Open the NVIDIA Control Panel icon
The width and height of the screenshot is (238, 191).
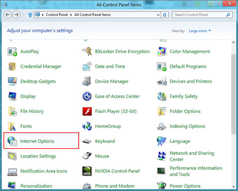[87, 171]
